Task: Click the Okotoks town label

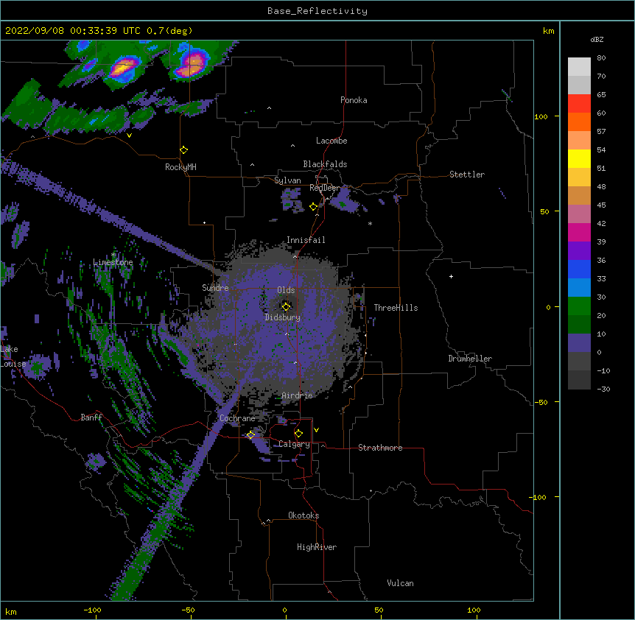Action: [304, 515]
